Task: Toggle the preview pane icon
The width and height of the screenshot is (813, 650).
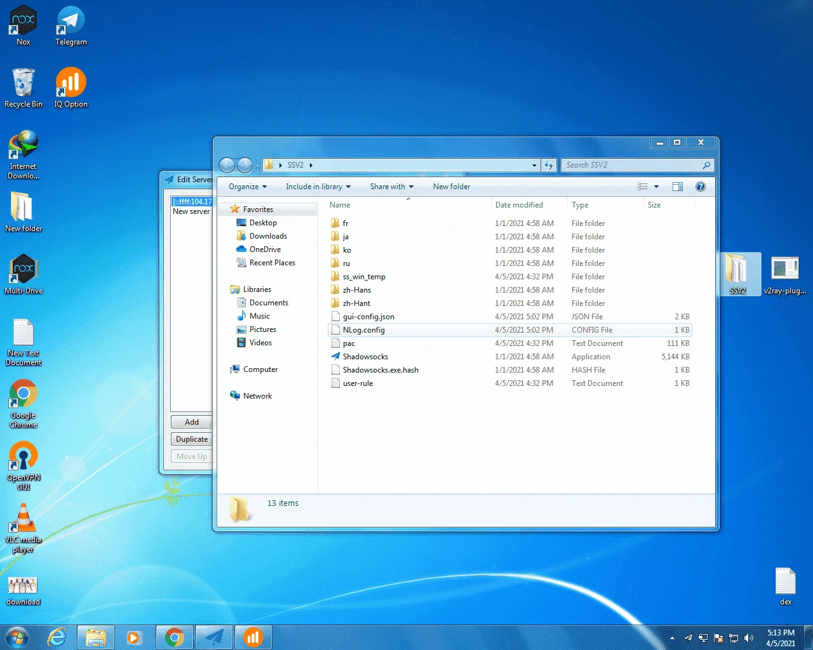Action: point(678,187)
